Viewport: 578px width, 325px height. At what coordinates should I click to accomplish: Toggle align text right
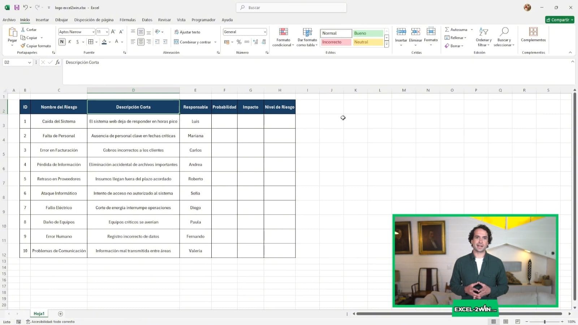[x=148, y=42]
